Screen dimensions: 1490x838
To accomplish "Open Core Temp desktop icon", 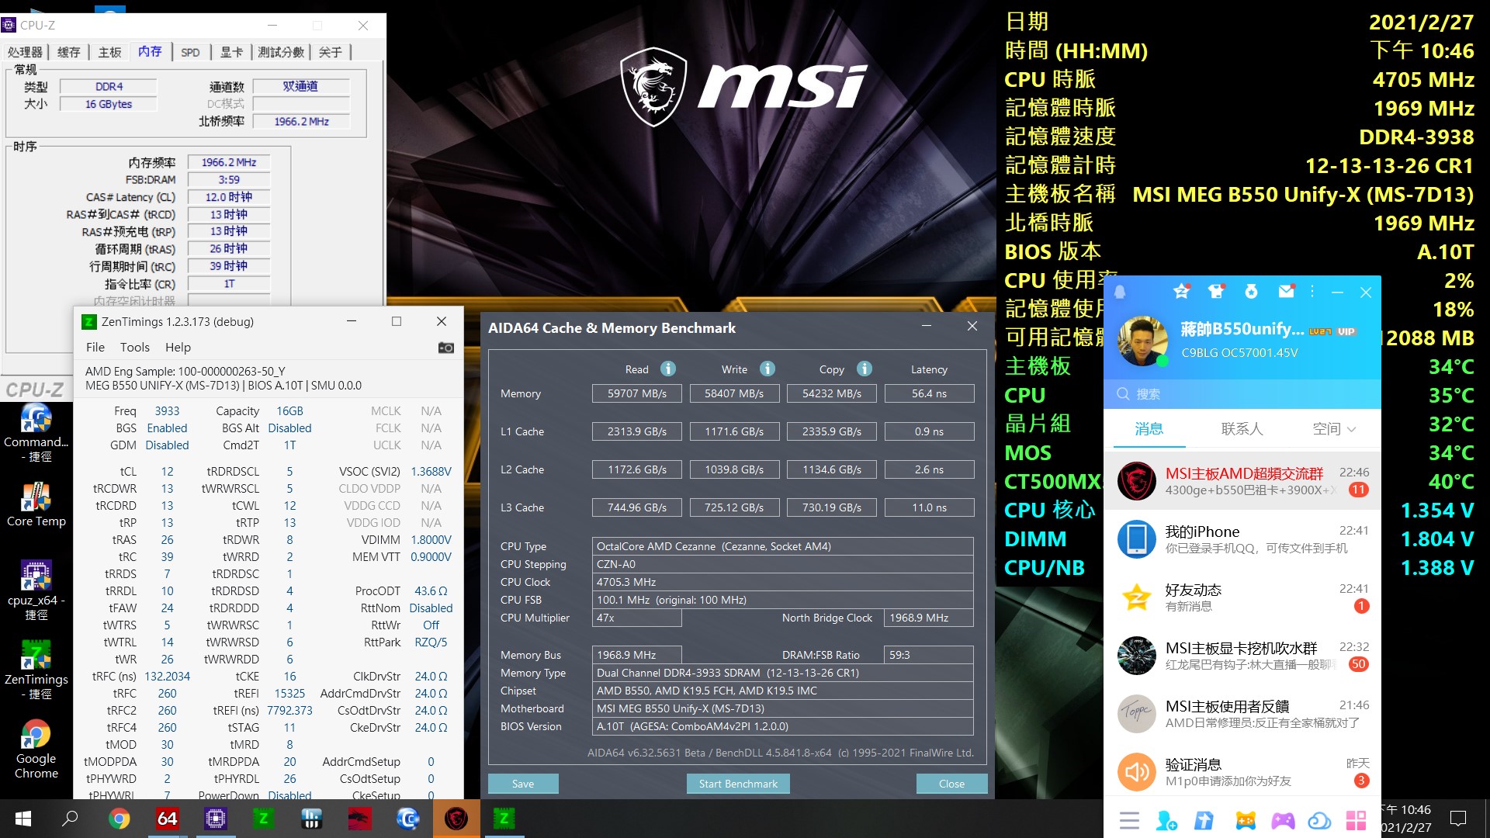I will (x=36, y=504).
